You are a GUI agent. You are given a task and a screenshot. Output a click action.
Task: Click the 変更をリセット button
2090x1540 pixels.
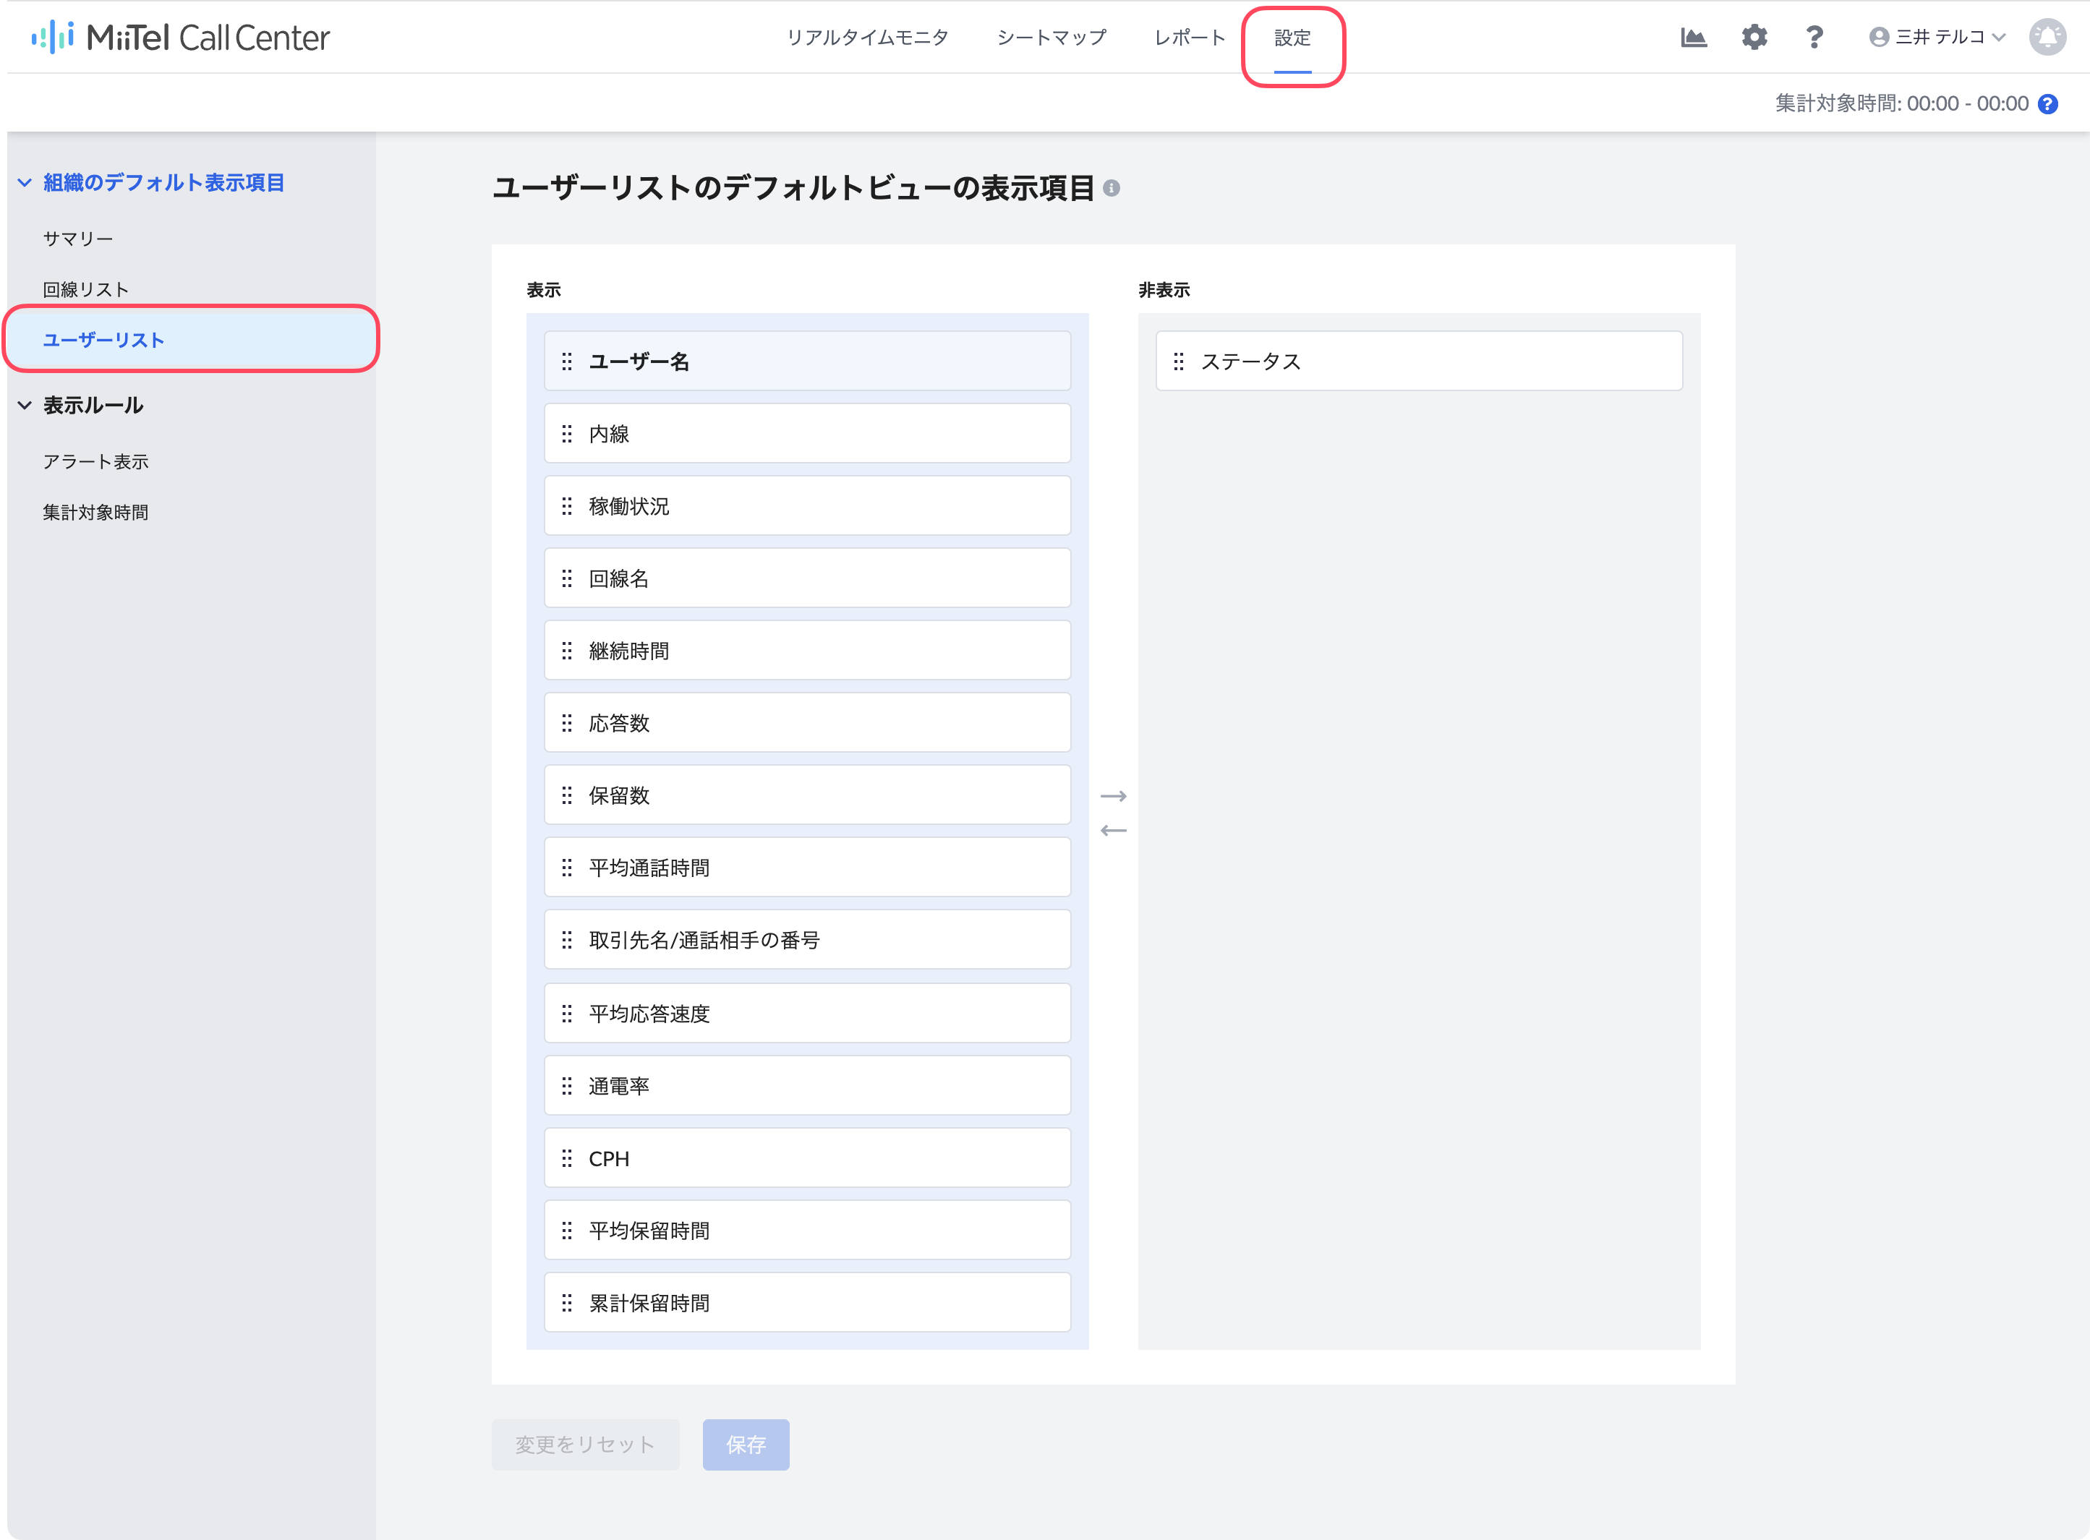point(584,1444)
